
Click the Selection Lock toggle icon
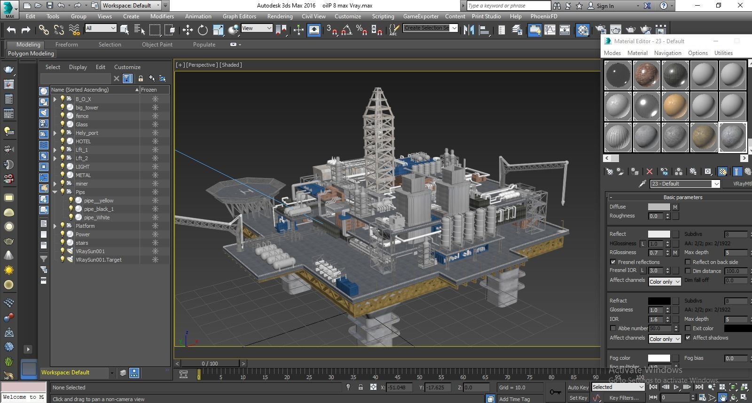pyautogui.click(x=360, y=387)
